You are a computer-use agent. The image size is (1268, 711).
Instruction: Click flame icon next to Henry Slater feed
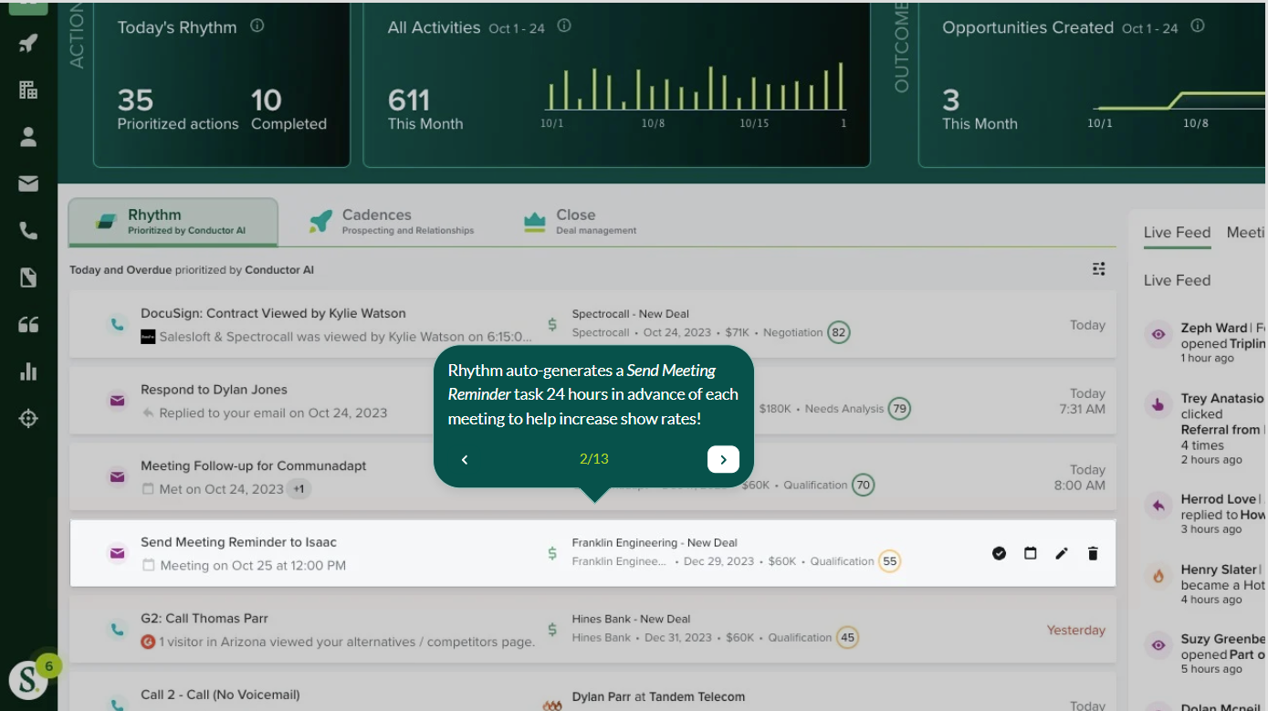(1158, 576)
